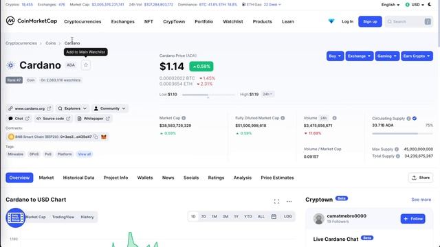Select the Overview tab
This screenshot has height=247, width=440.
19,178
